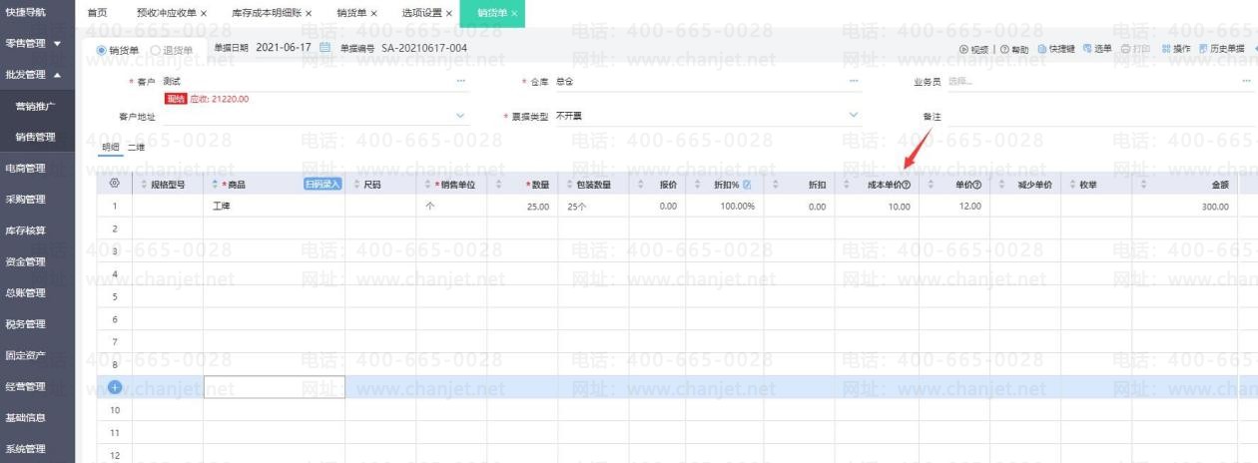This screenshot has height=463, width=1258.
Task: Click 快捷导航 at the sidebar top
Action: click(26, 12)
